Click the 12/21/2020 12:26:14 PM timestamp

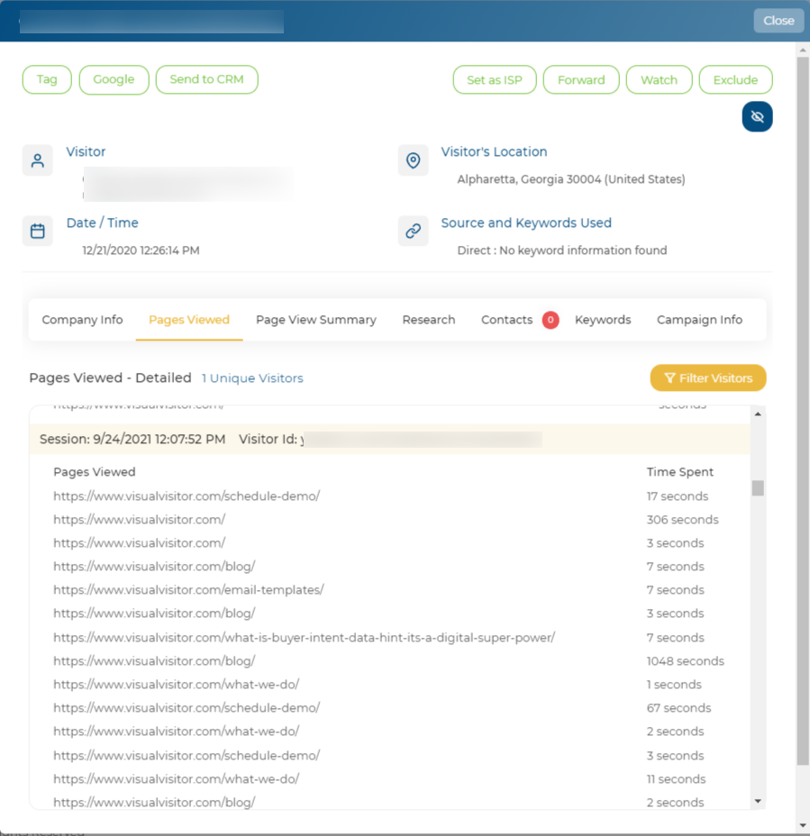pos(141,250)
